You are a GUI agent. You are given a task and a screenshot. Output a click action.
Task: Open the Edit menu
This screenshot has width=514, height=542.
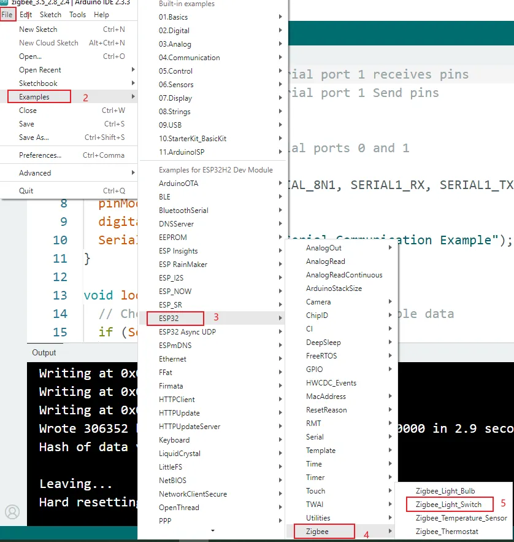click(x=26, y=15)
